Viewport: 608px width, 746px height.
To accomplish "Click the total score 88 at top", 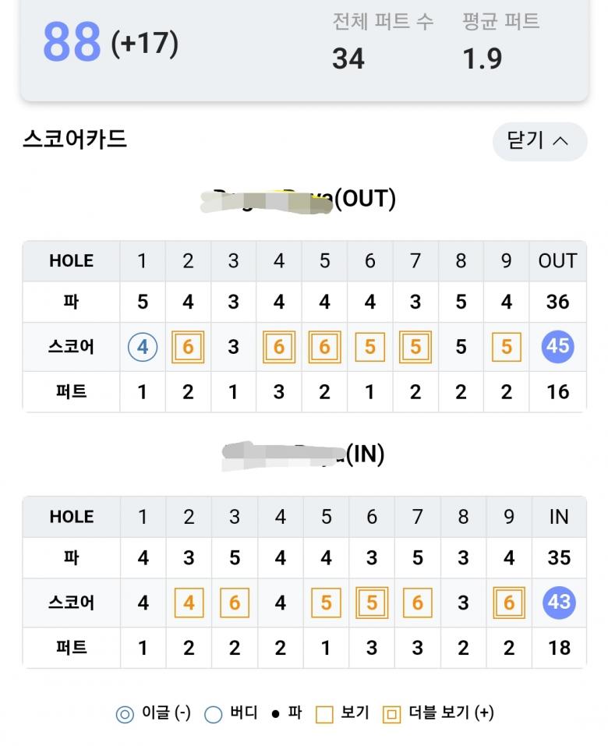I will (x=72, y=42).
